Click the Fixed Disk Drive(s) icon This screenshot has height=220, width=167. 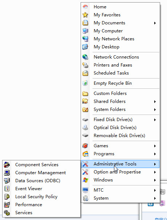pyautogui.click(x=85, y=120)
